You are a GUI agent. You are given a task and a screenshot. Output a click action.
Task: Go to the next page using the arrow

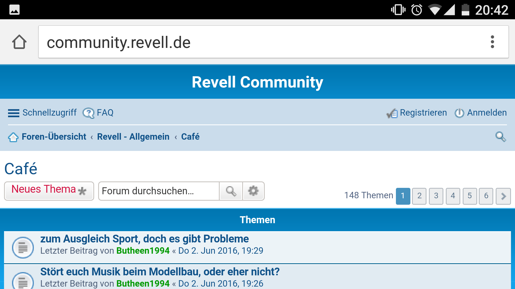(x=503, y=196)
